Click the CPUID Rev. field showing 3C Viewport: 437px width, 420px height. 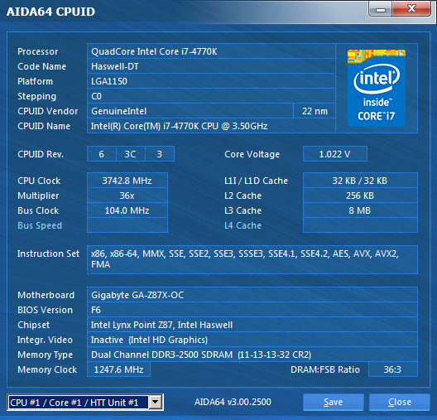point(131,154)
